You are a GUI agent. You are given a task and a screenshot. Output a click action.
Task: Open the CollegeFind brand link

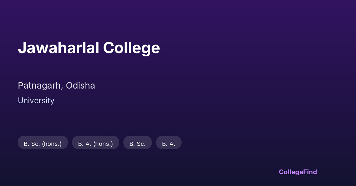(x=298, y=172)
